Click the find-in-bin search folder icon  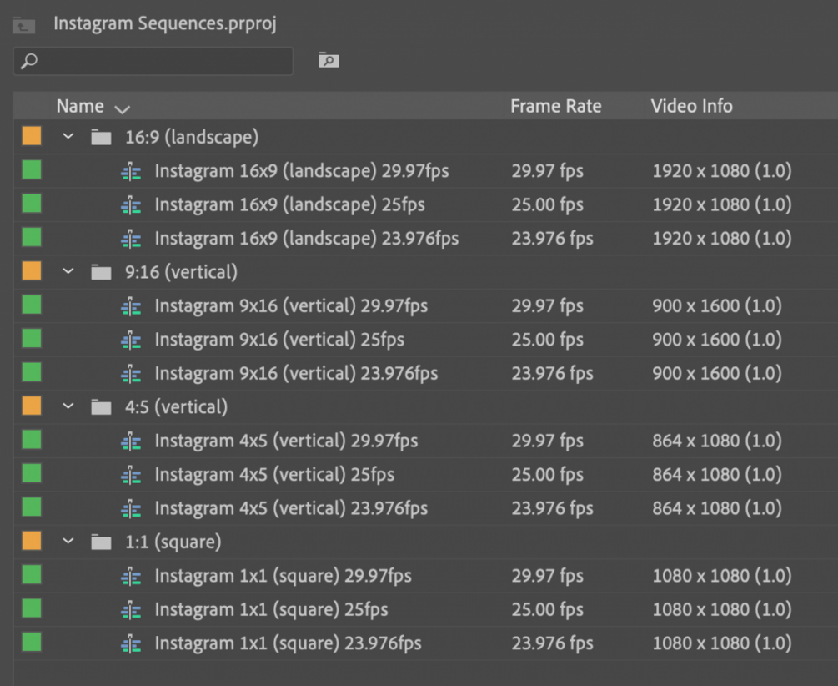329,60
